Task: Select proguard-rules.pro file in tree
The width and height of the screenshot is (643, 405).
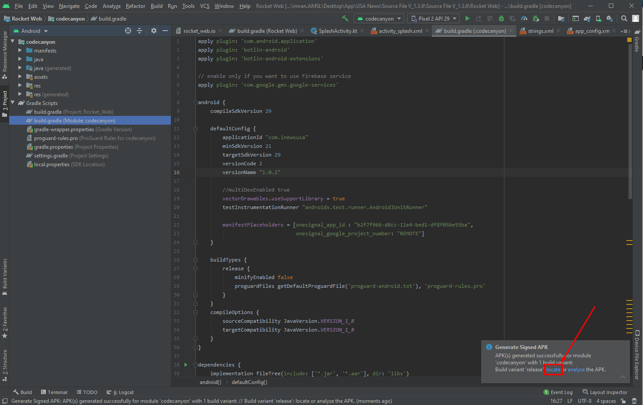Action: [x=91, y=138]
